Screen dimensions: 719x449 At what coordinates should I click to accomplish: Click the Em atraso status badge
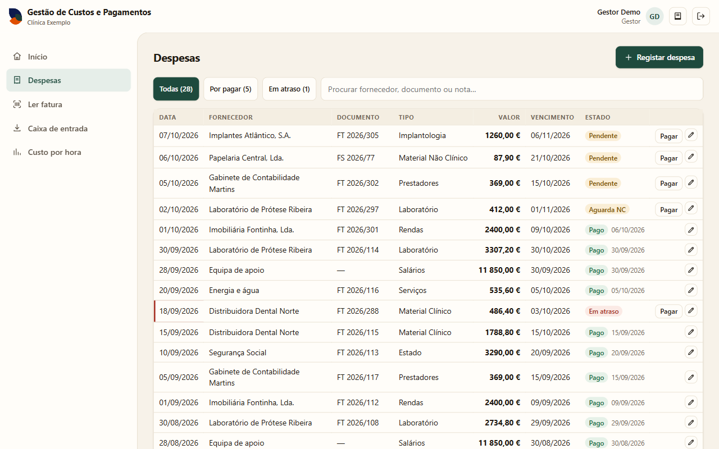604,311
